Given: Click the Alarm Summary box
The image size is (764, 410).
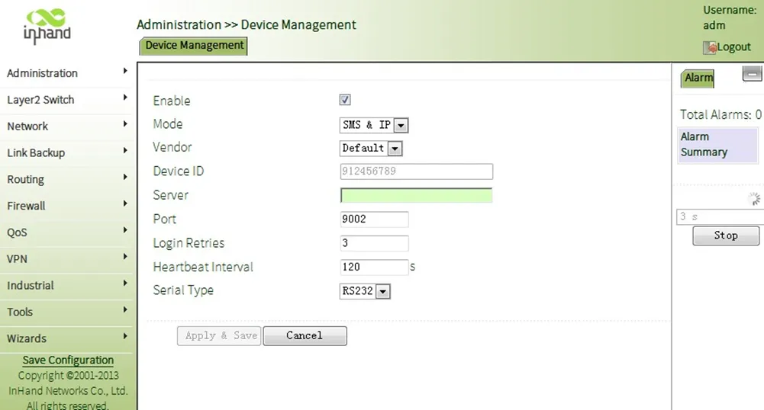Looking at the screenshot, I should 717,145.
